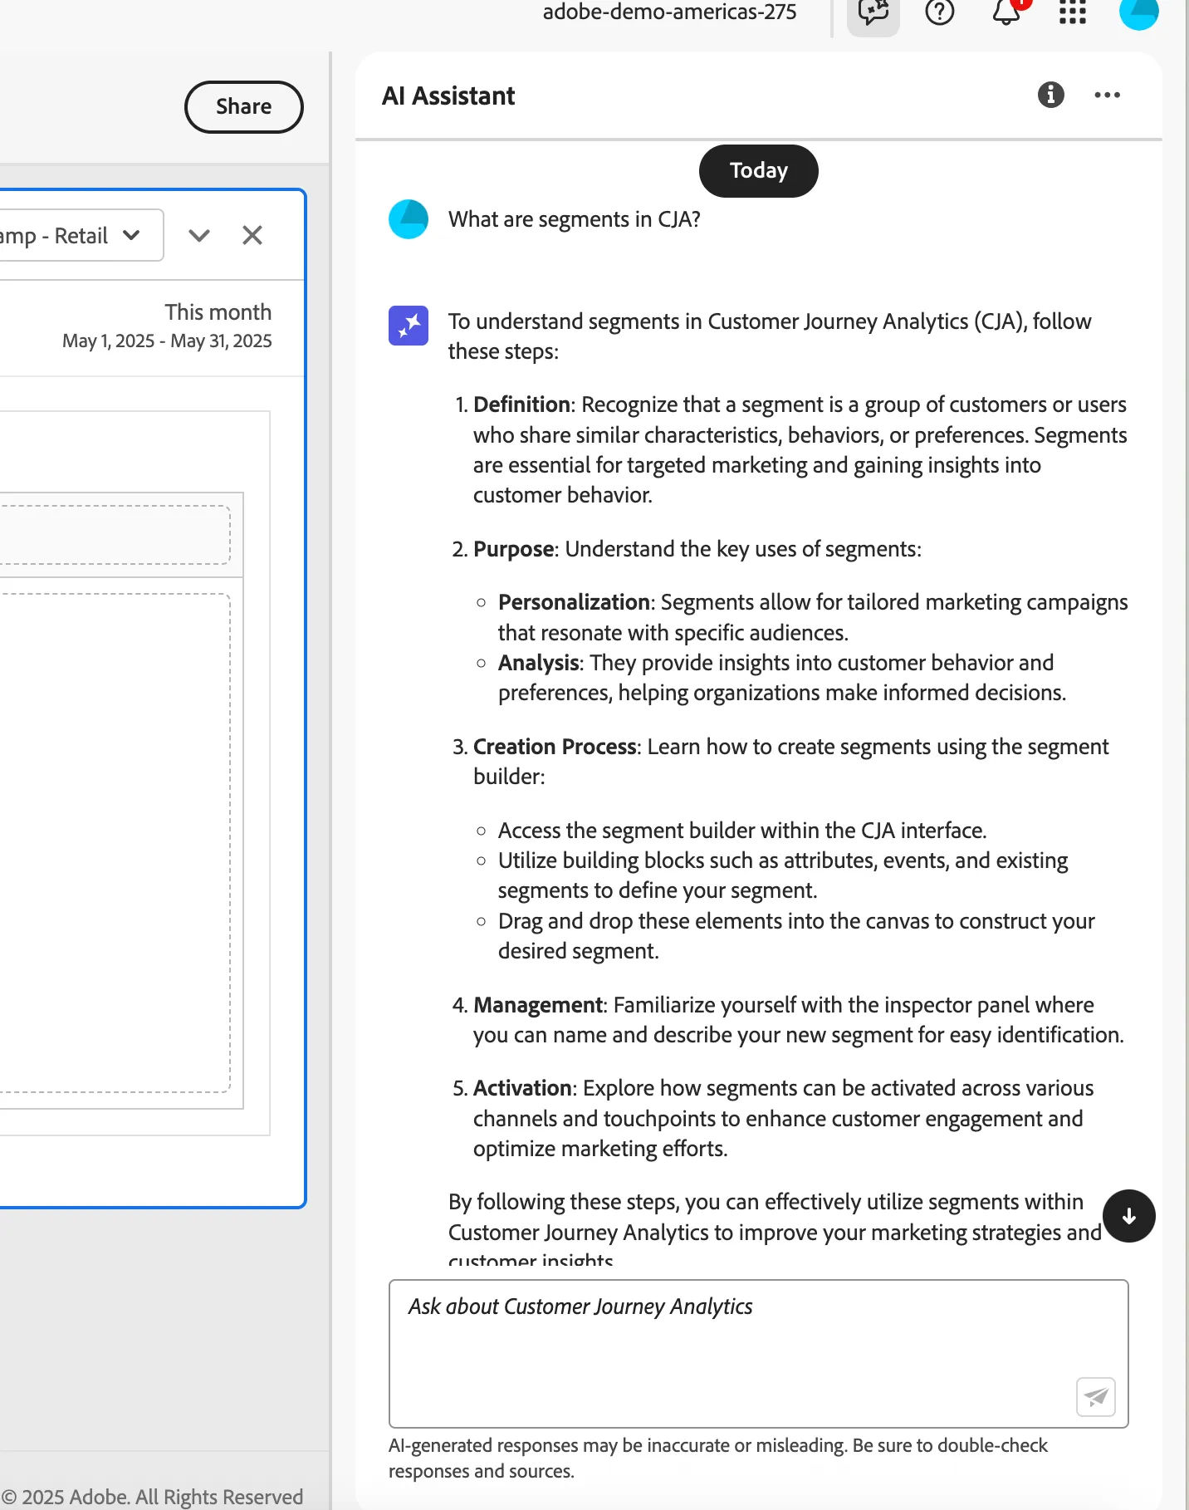This screenshot has width=1189, height=1510.
Task: Open the Retail data view dropdown
Action: tap(81, 235)
